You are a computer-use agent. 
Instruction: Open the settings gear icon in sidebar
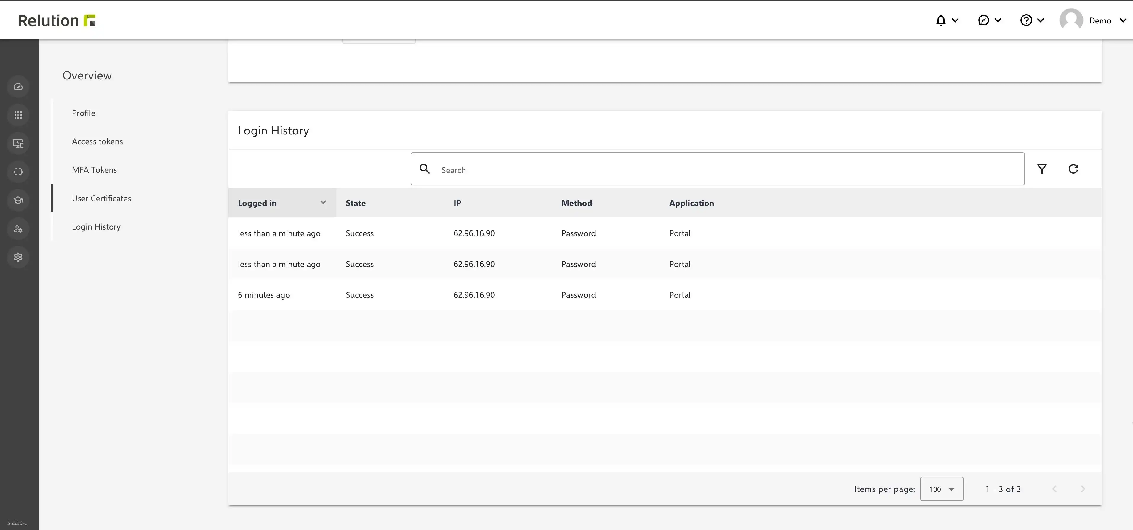[18, 257]
